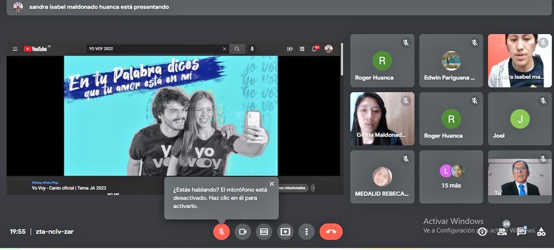554x250 pixels.
Task: Open the chat panel icon
Action: pyautogui.click(x=522, y=232)
